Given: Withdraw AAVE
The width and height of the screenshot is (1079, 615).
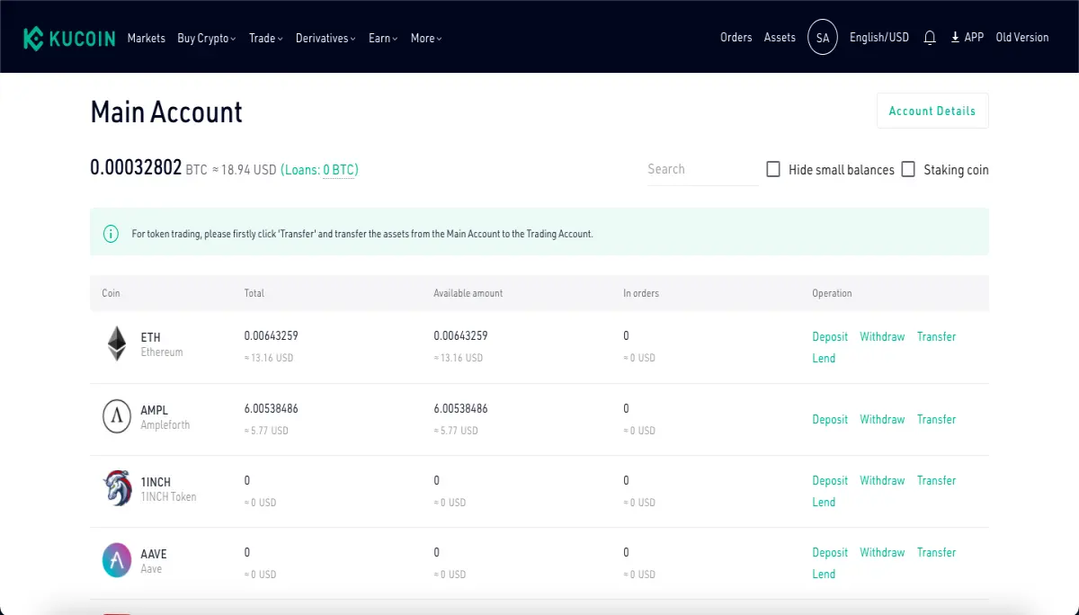Looking at the screenshot, I should click(882, 552).
